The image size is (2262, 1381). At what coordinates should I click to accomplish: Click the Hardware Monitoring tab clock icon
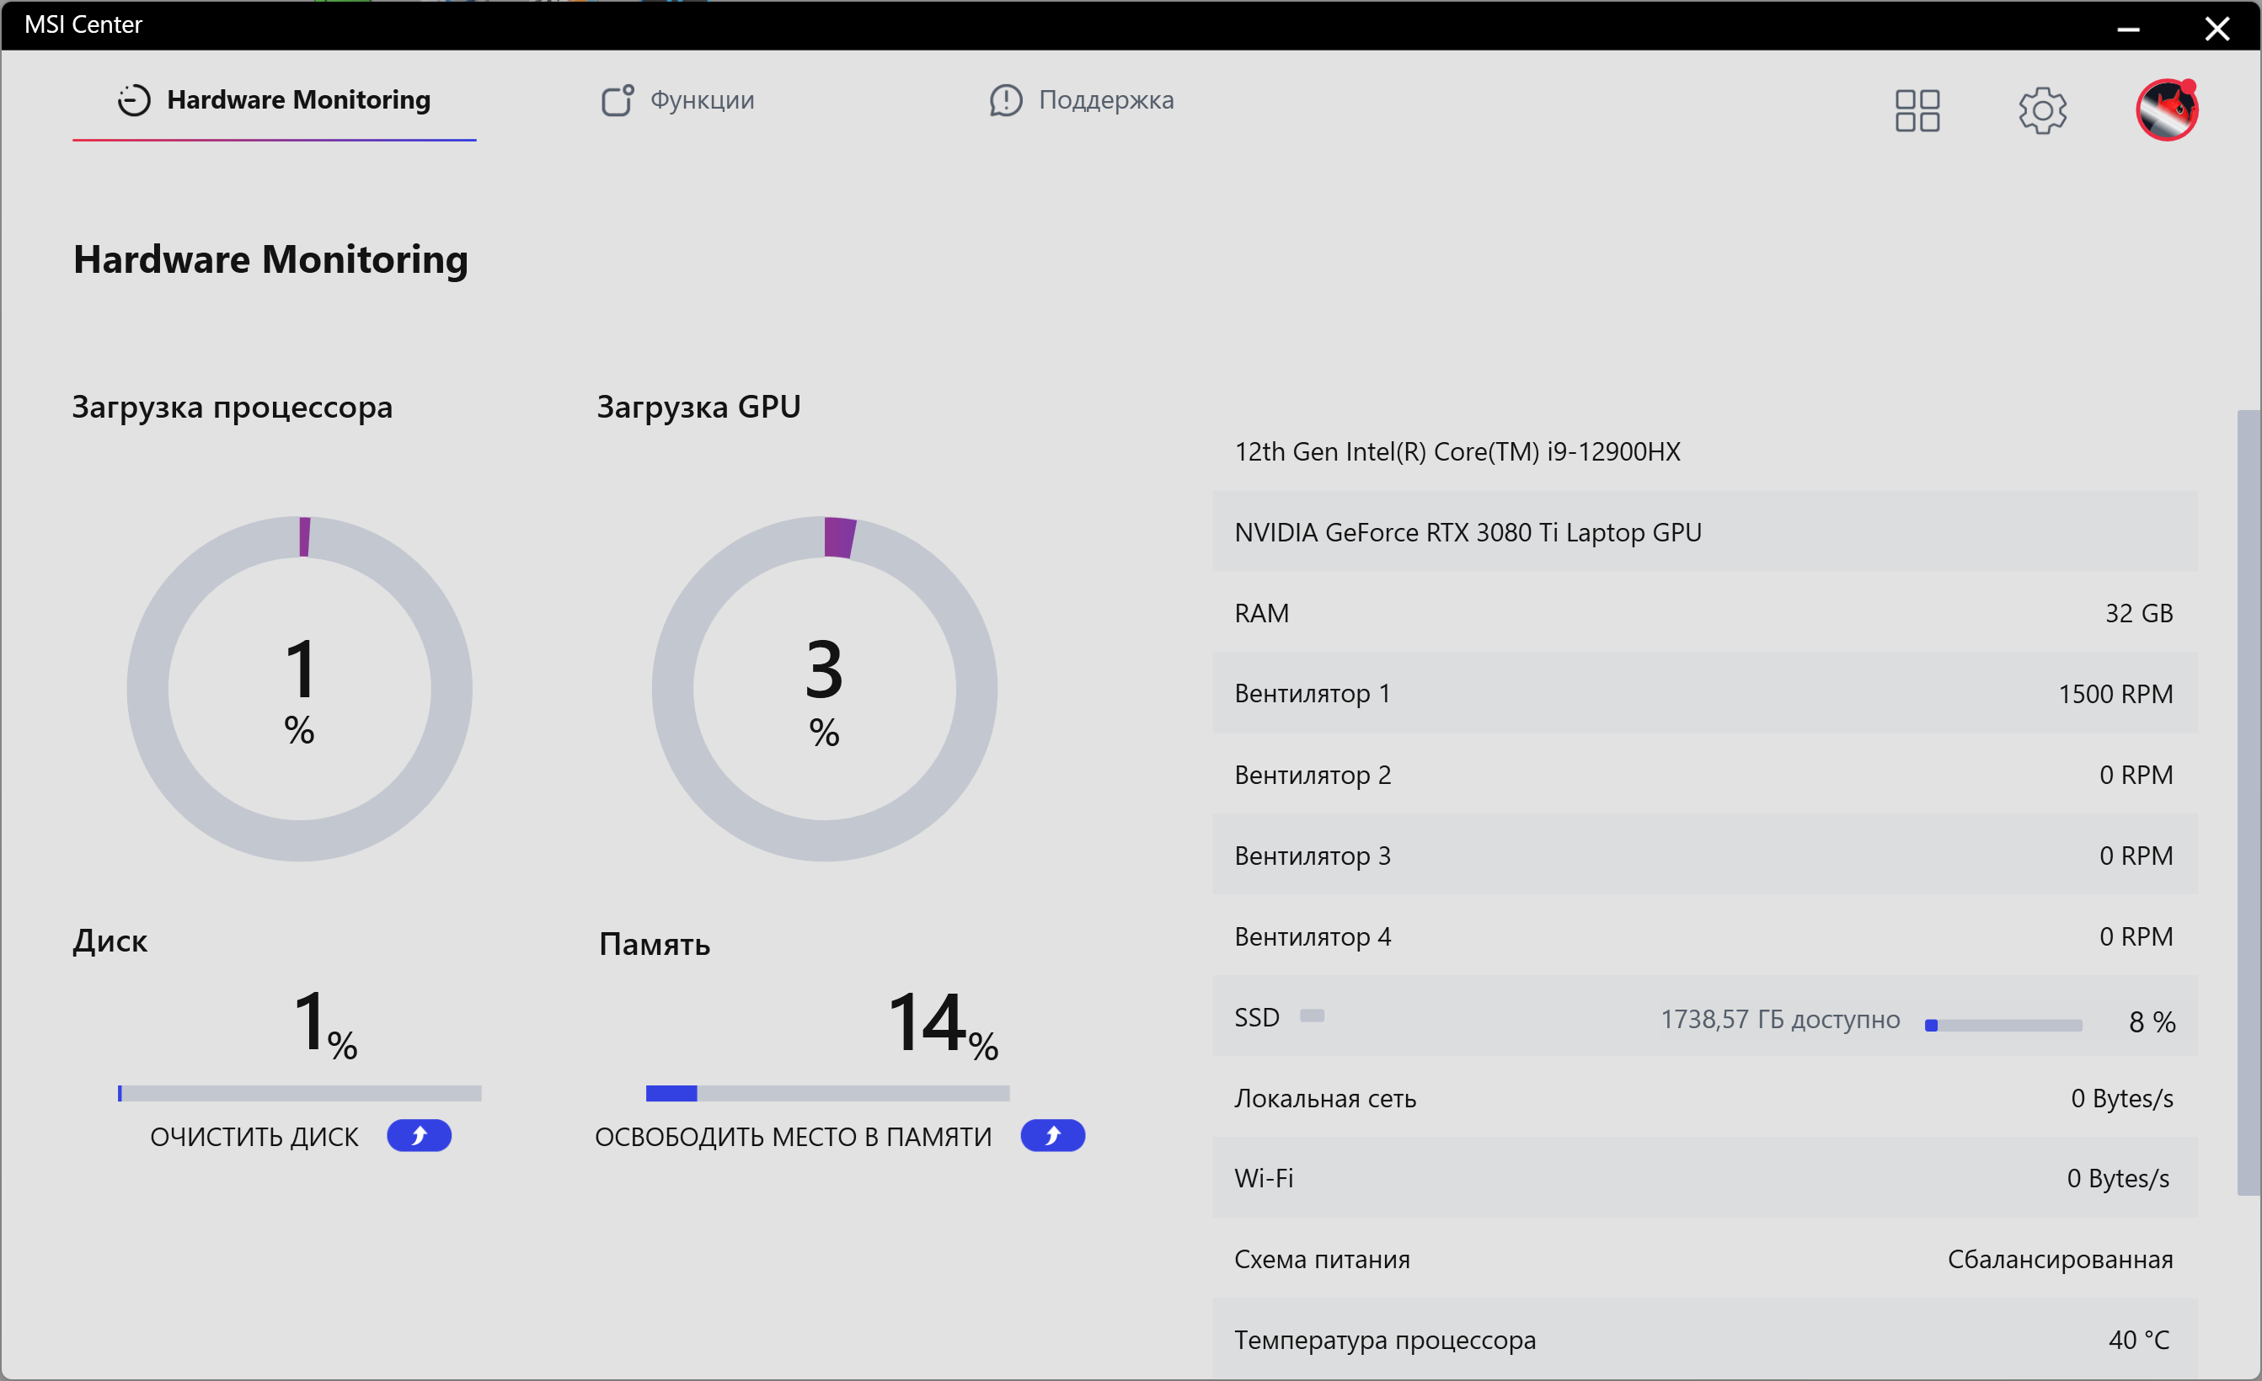[x=134, y=100]
